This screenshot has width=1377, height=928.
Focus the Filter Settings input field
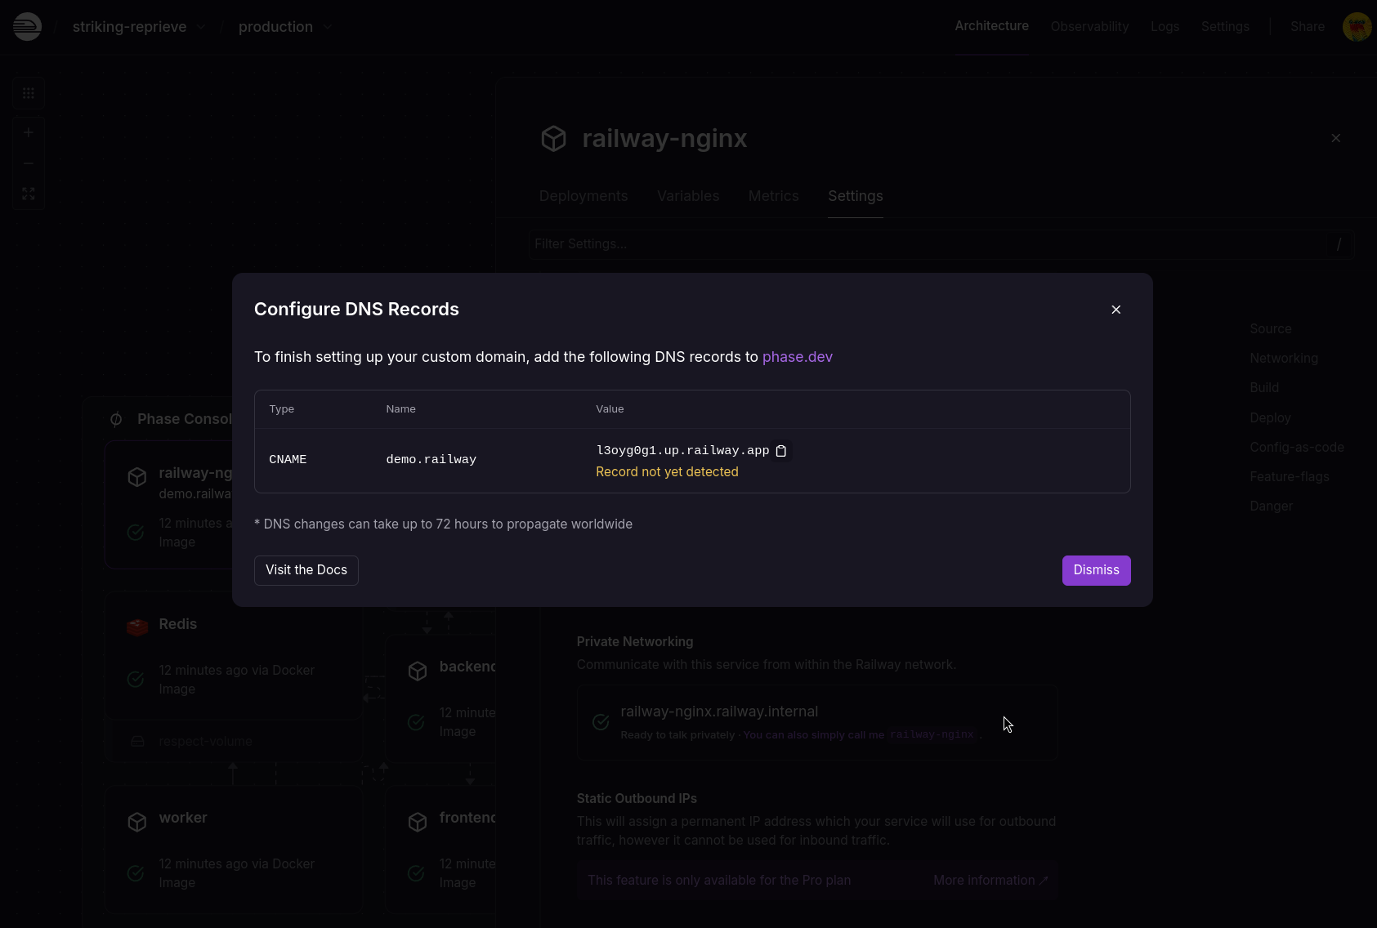pos(932,244)
